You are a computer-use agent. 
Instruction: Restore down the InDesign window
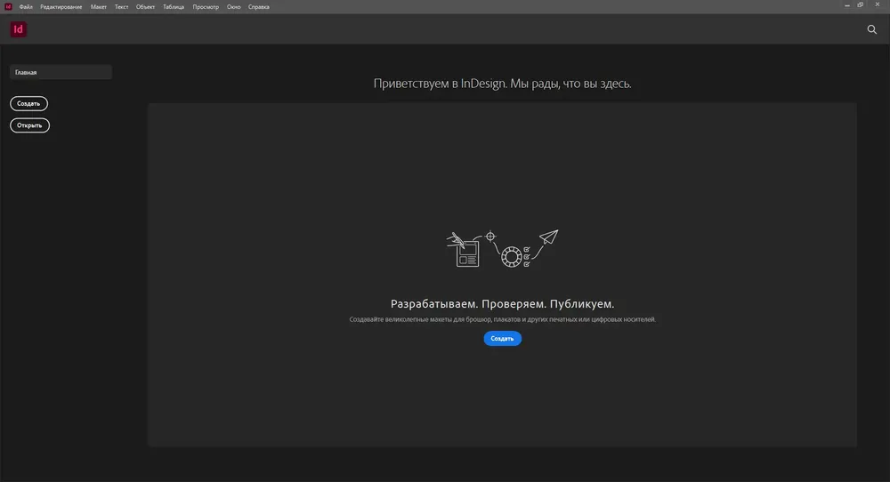[x=861, y=5]
